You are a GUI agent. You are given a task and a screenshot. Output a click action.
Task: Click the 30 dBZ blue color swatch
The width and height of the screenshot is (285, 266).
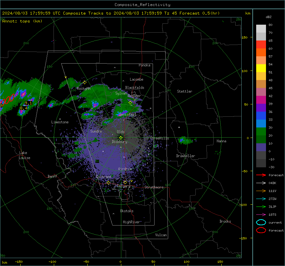pos(261,123)
